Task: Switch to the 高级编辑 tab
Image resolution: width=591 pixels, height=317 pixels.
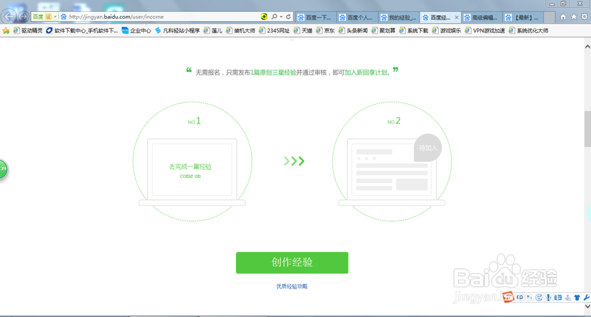Action: [x=482, y=17]
